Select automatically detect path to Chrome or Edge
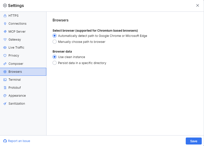 tap(55, 36)
